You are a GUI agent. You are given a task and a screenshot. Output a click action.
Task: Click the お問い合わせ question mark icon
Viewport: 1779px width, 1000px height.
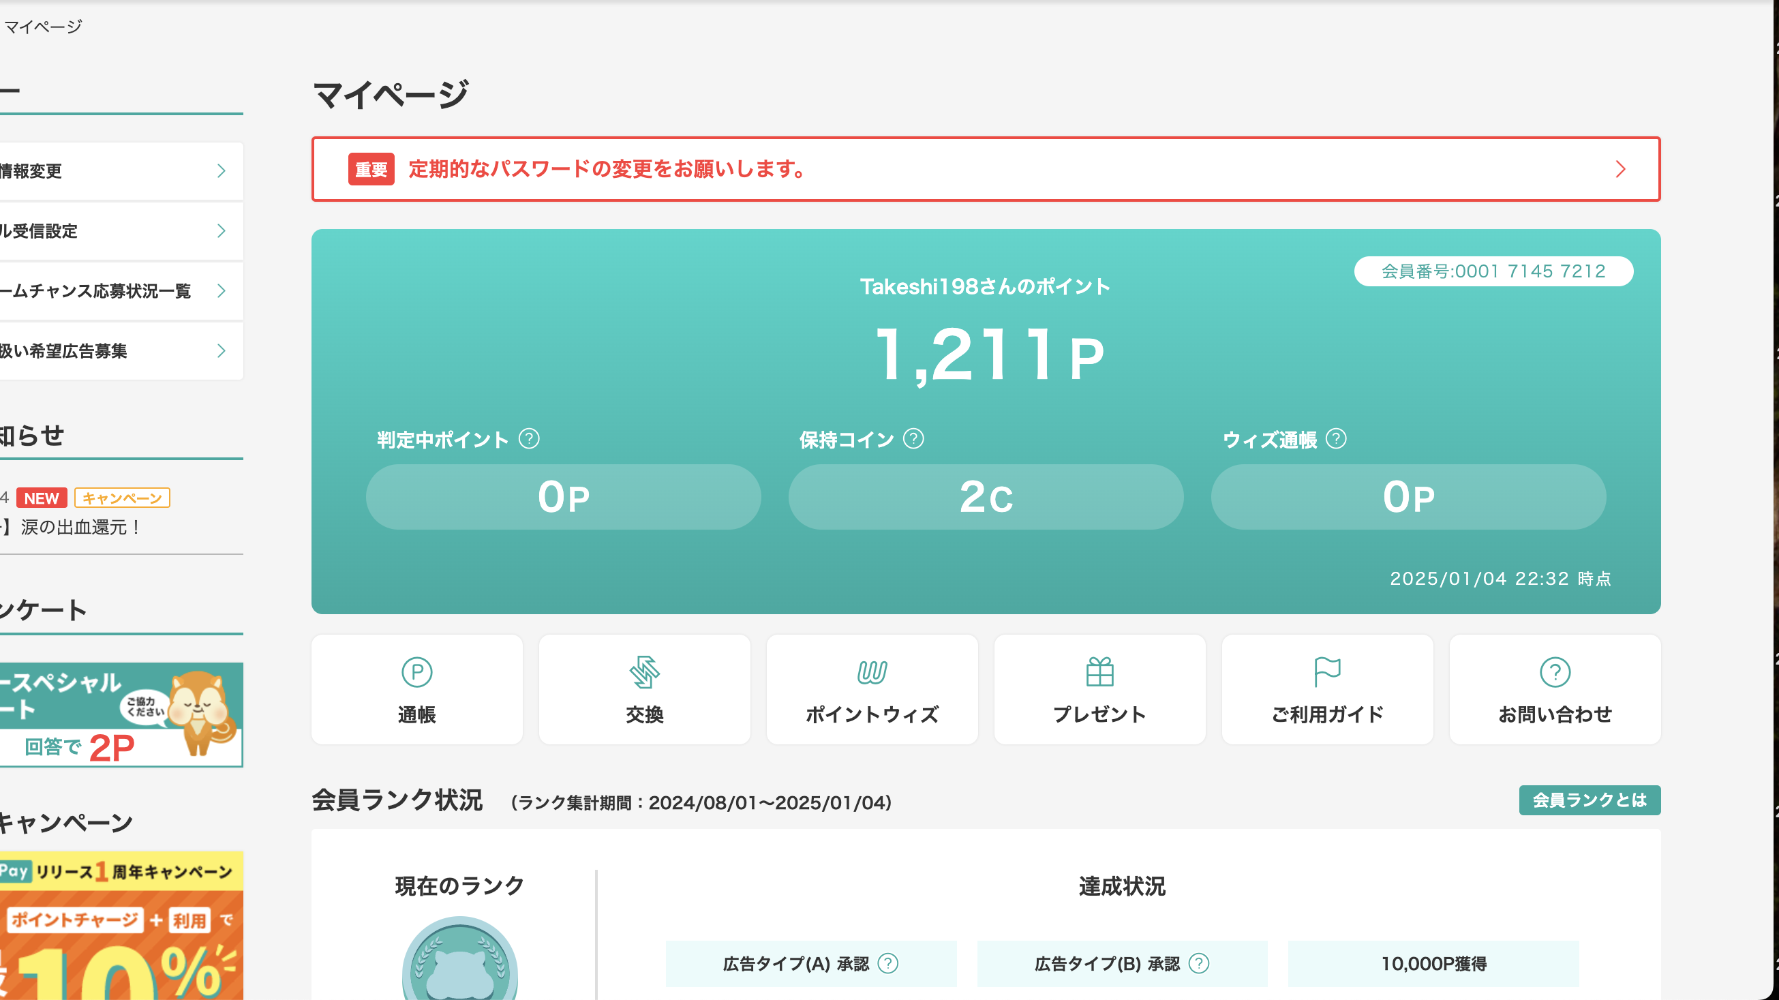1555,672
